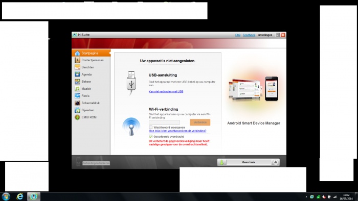Click the HiSuite logo in title bar
The width and height of the screenshot is (358, 201).
point(75,35)
